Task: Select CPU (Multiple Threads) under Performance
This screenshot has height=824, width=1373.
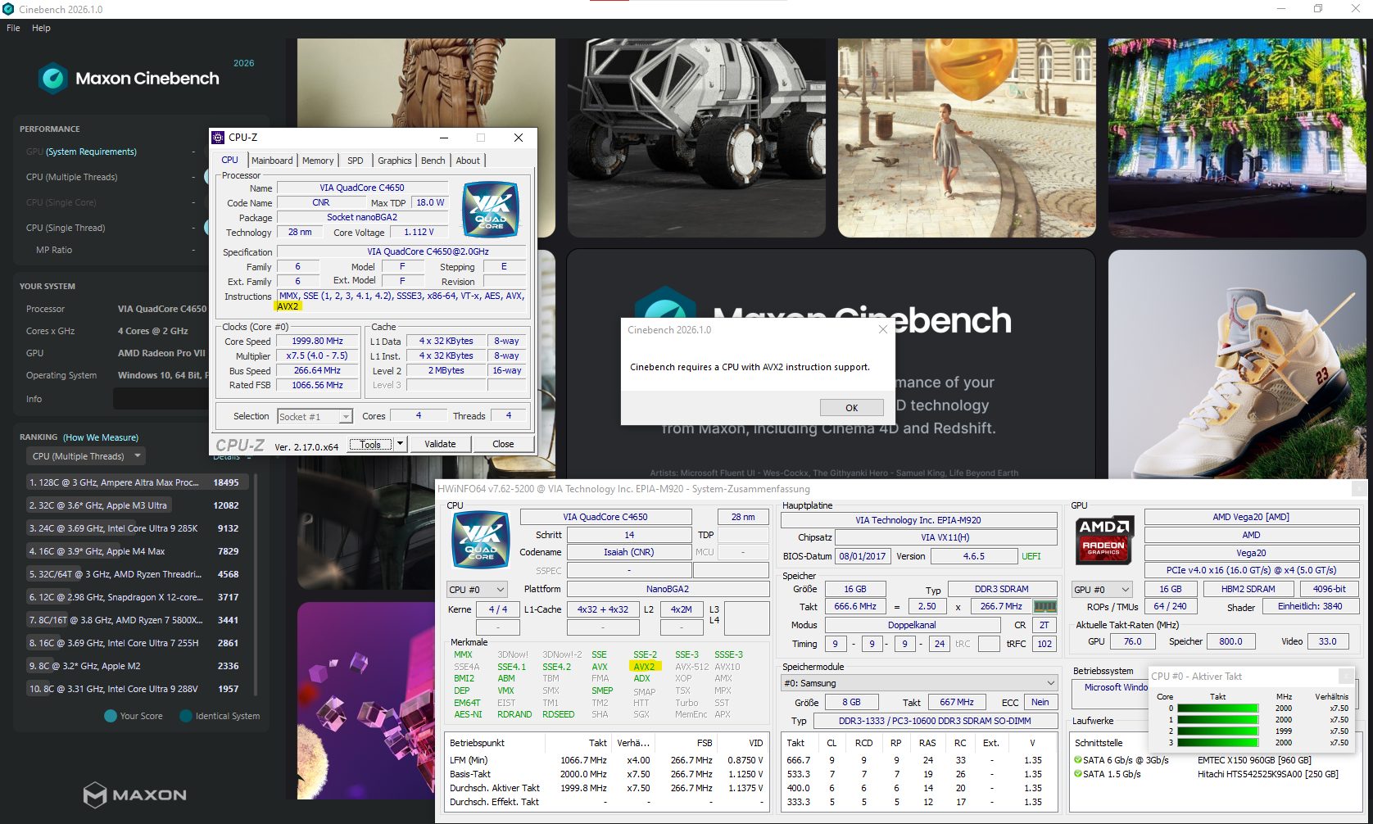Action: tap(72, 177)
